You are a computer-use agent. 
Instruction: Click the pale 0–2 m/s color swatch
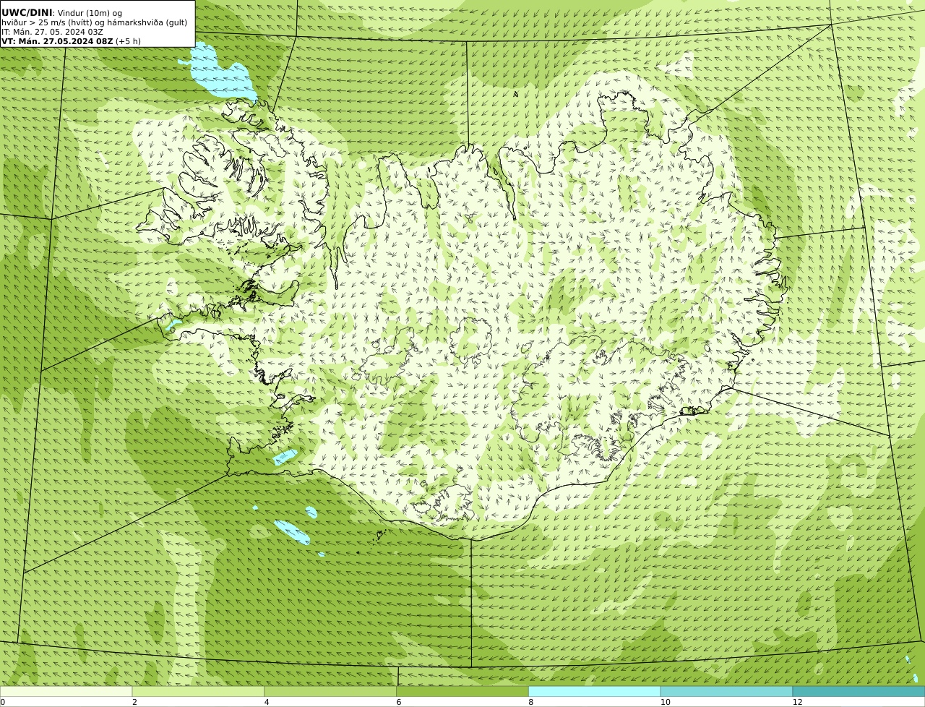click(66, 692)
